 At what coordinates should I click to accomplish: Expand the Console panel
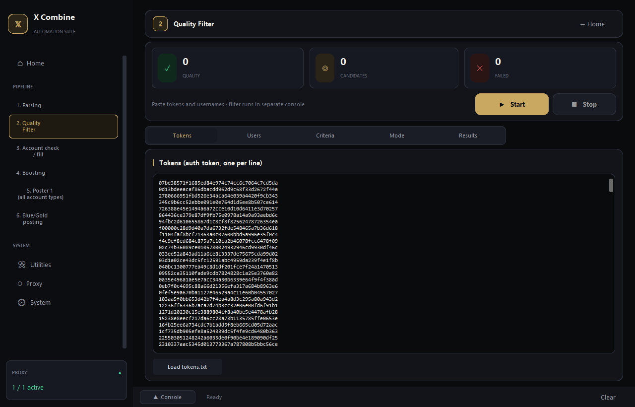click(x=168, y=397)
